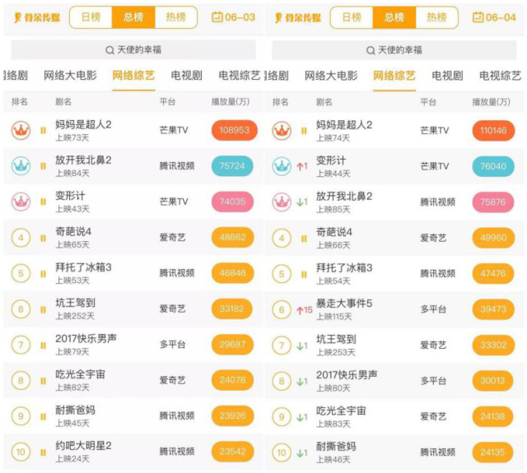Click the calendar icon next to 06-03
Image resolution: width=527 pixels, height=473 pixels.
point(217,17)
